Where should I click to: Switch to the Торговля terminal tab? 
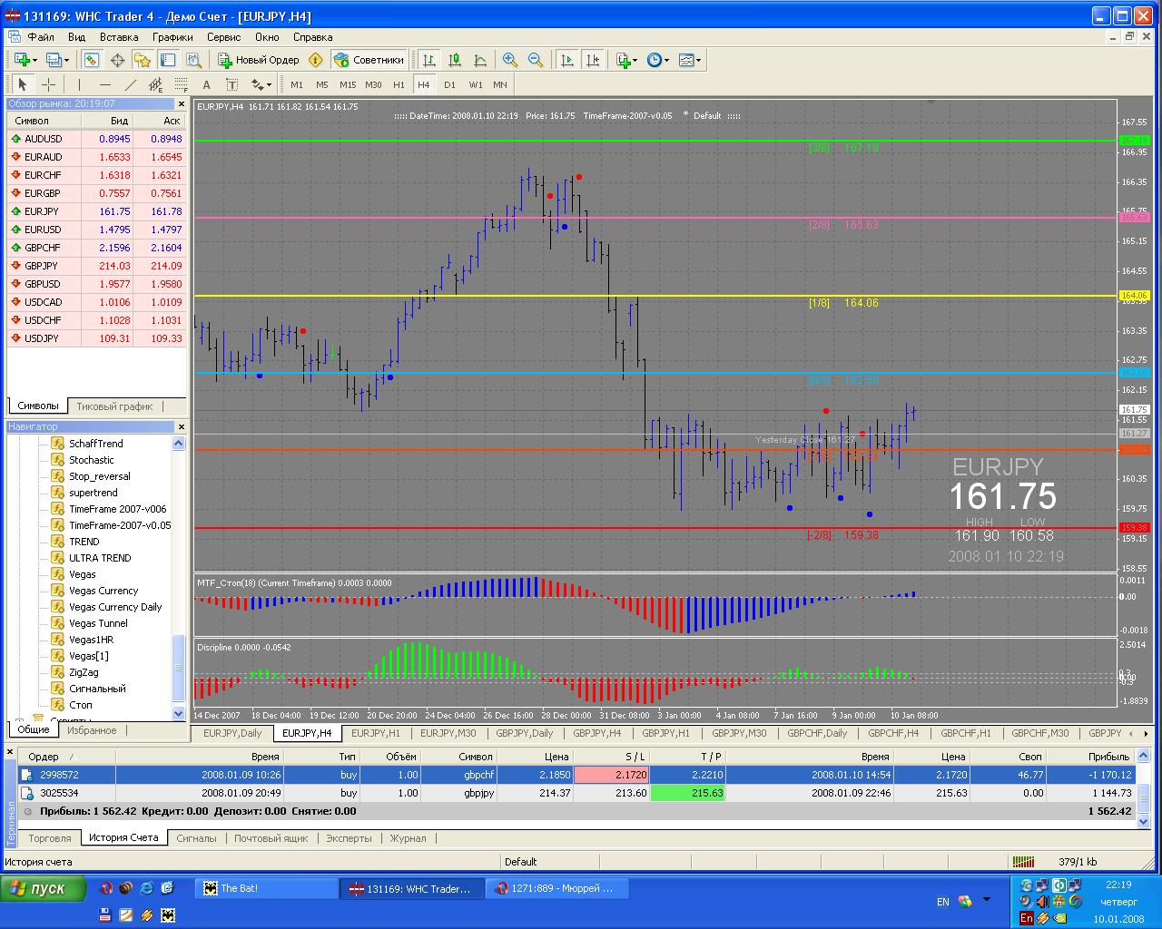click(x=49, y=838)
